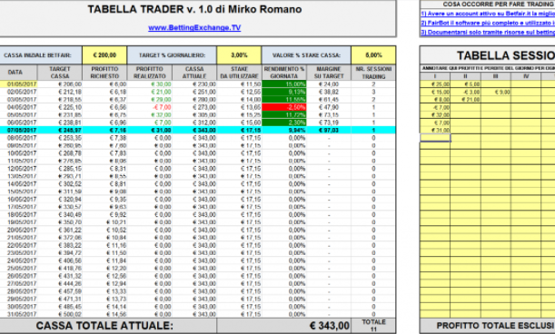Click the TABELLA SESSIO title on the right
The width and height of the screenshot is (555, 334).
[506, 55]
